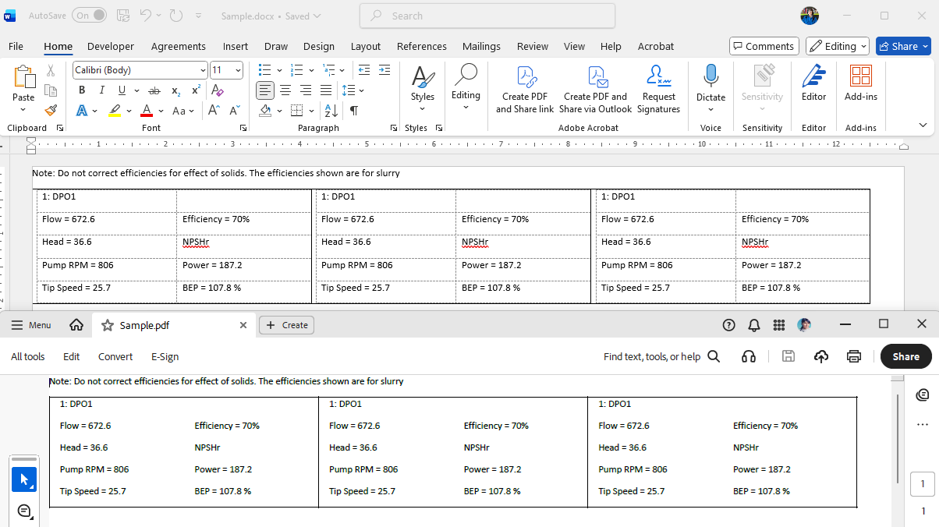Click the Comments button in Word
Image resolution: width=939 pixels, height=527 pixels.
point(764,47)
